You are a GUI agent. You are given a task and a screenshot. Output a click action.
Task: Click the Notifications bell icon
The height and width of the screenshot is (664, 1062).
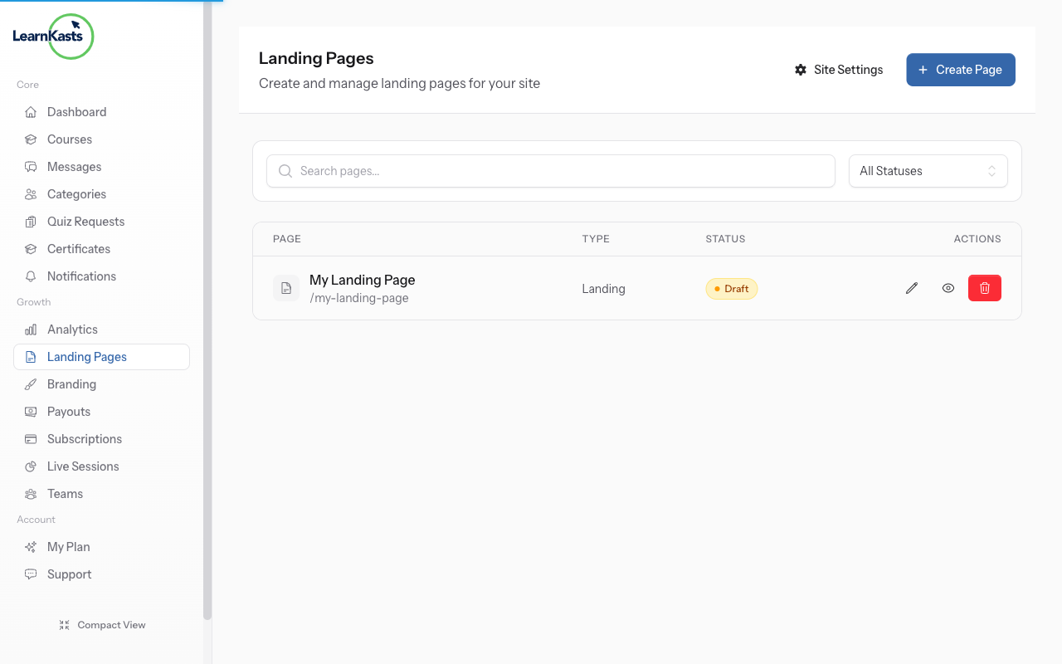click(x=30, y=276)
